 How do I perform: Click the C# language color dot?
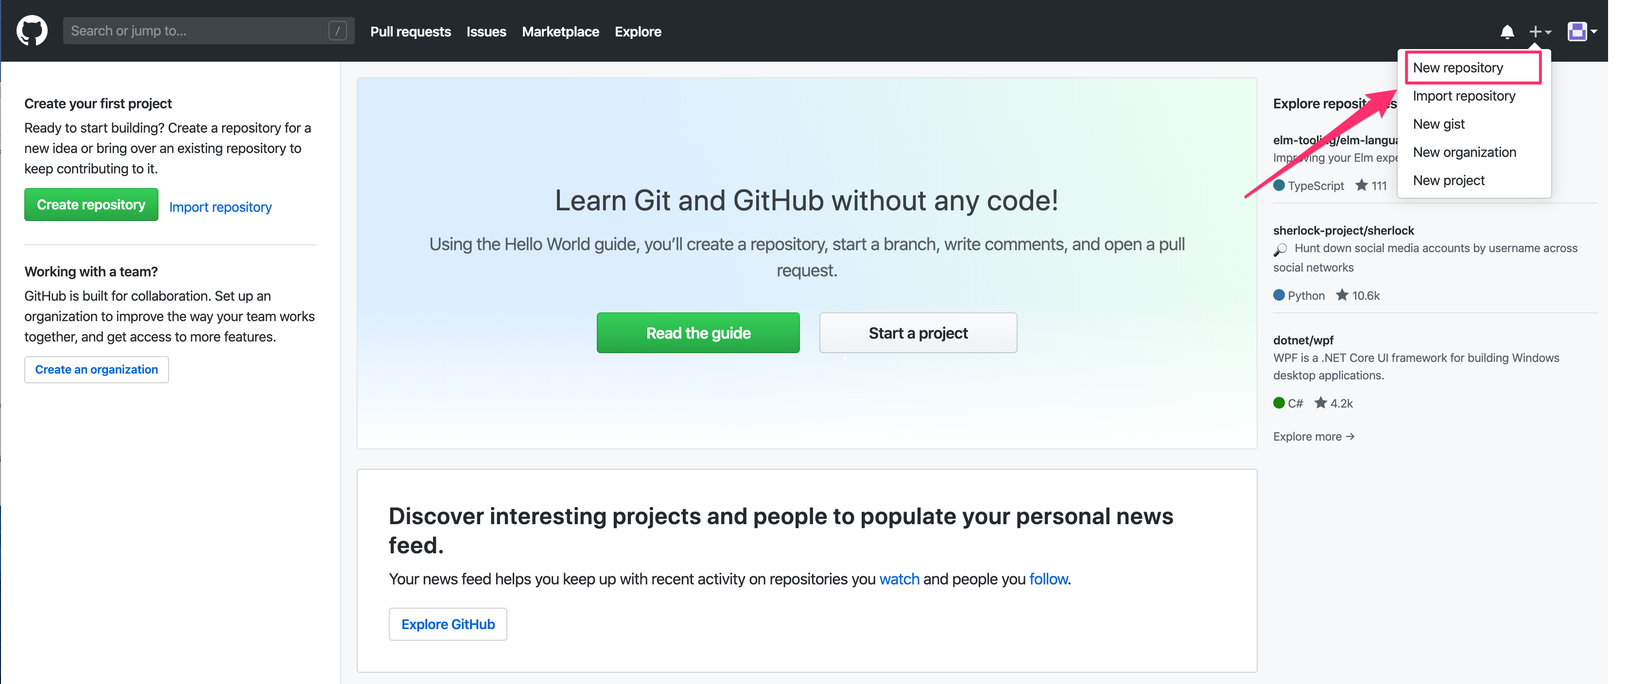(x=1279, y=403)
